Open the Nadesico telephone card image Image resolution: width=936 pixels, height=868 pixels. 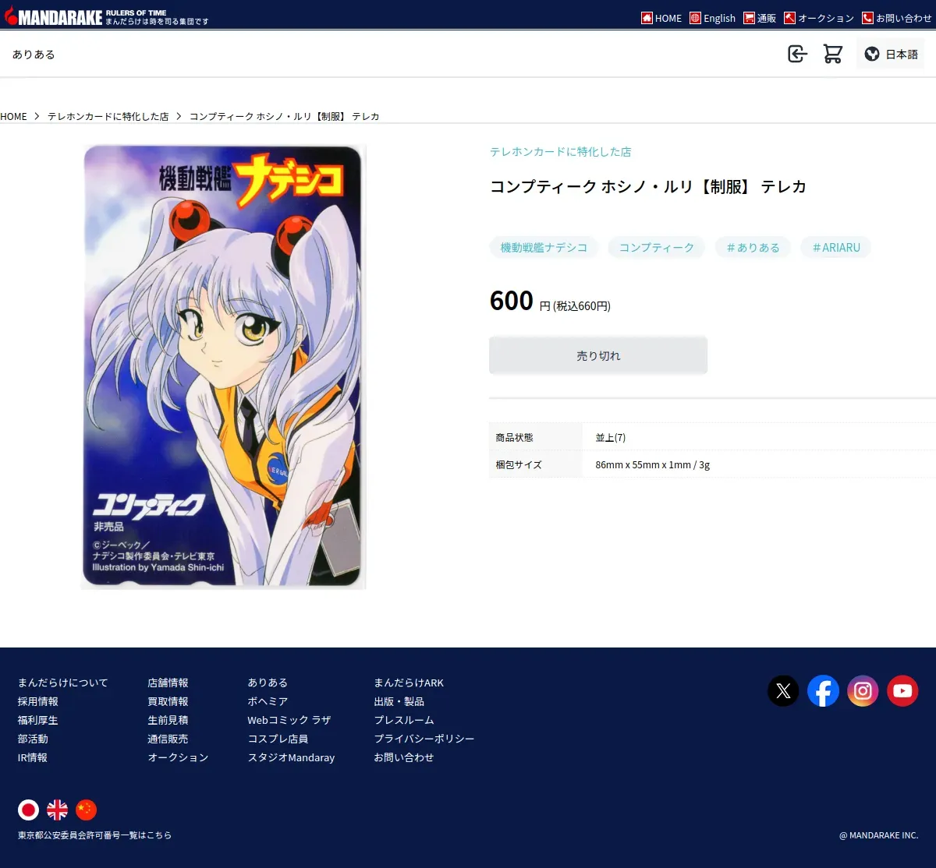tap(224, 366)
